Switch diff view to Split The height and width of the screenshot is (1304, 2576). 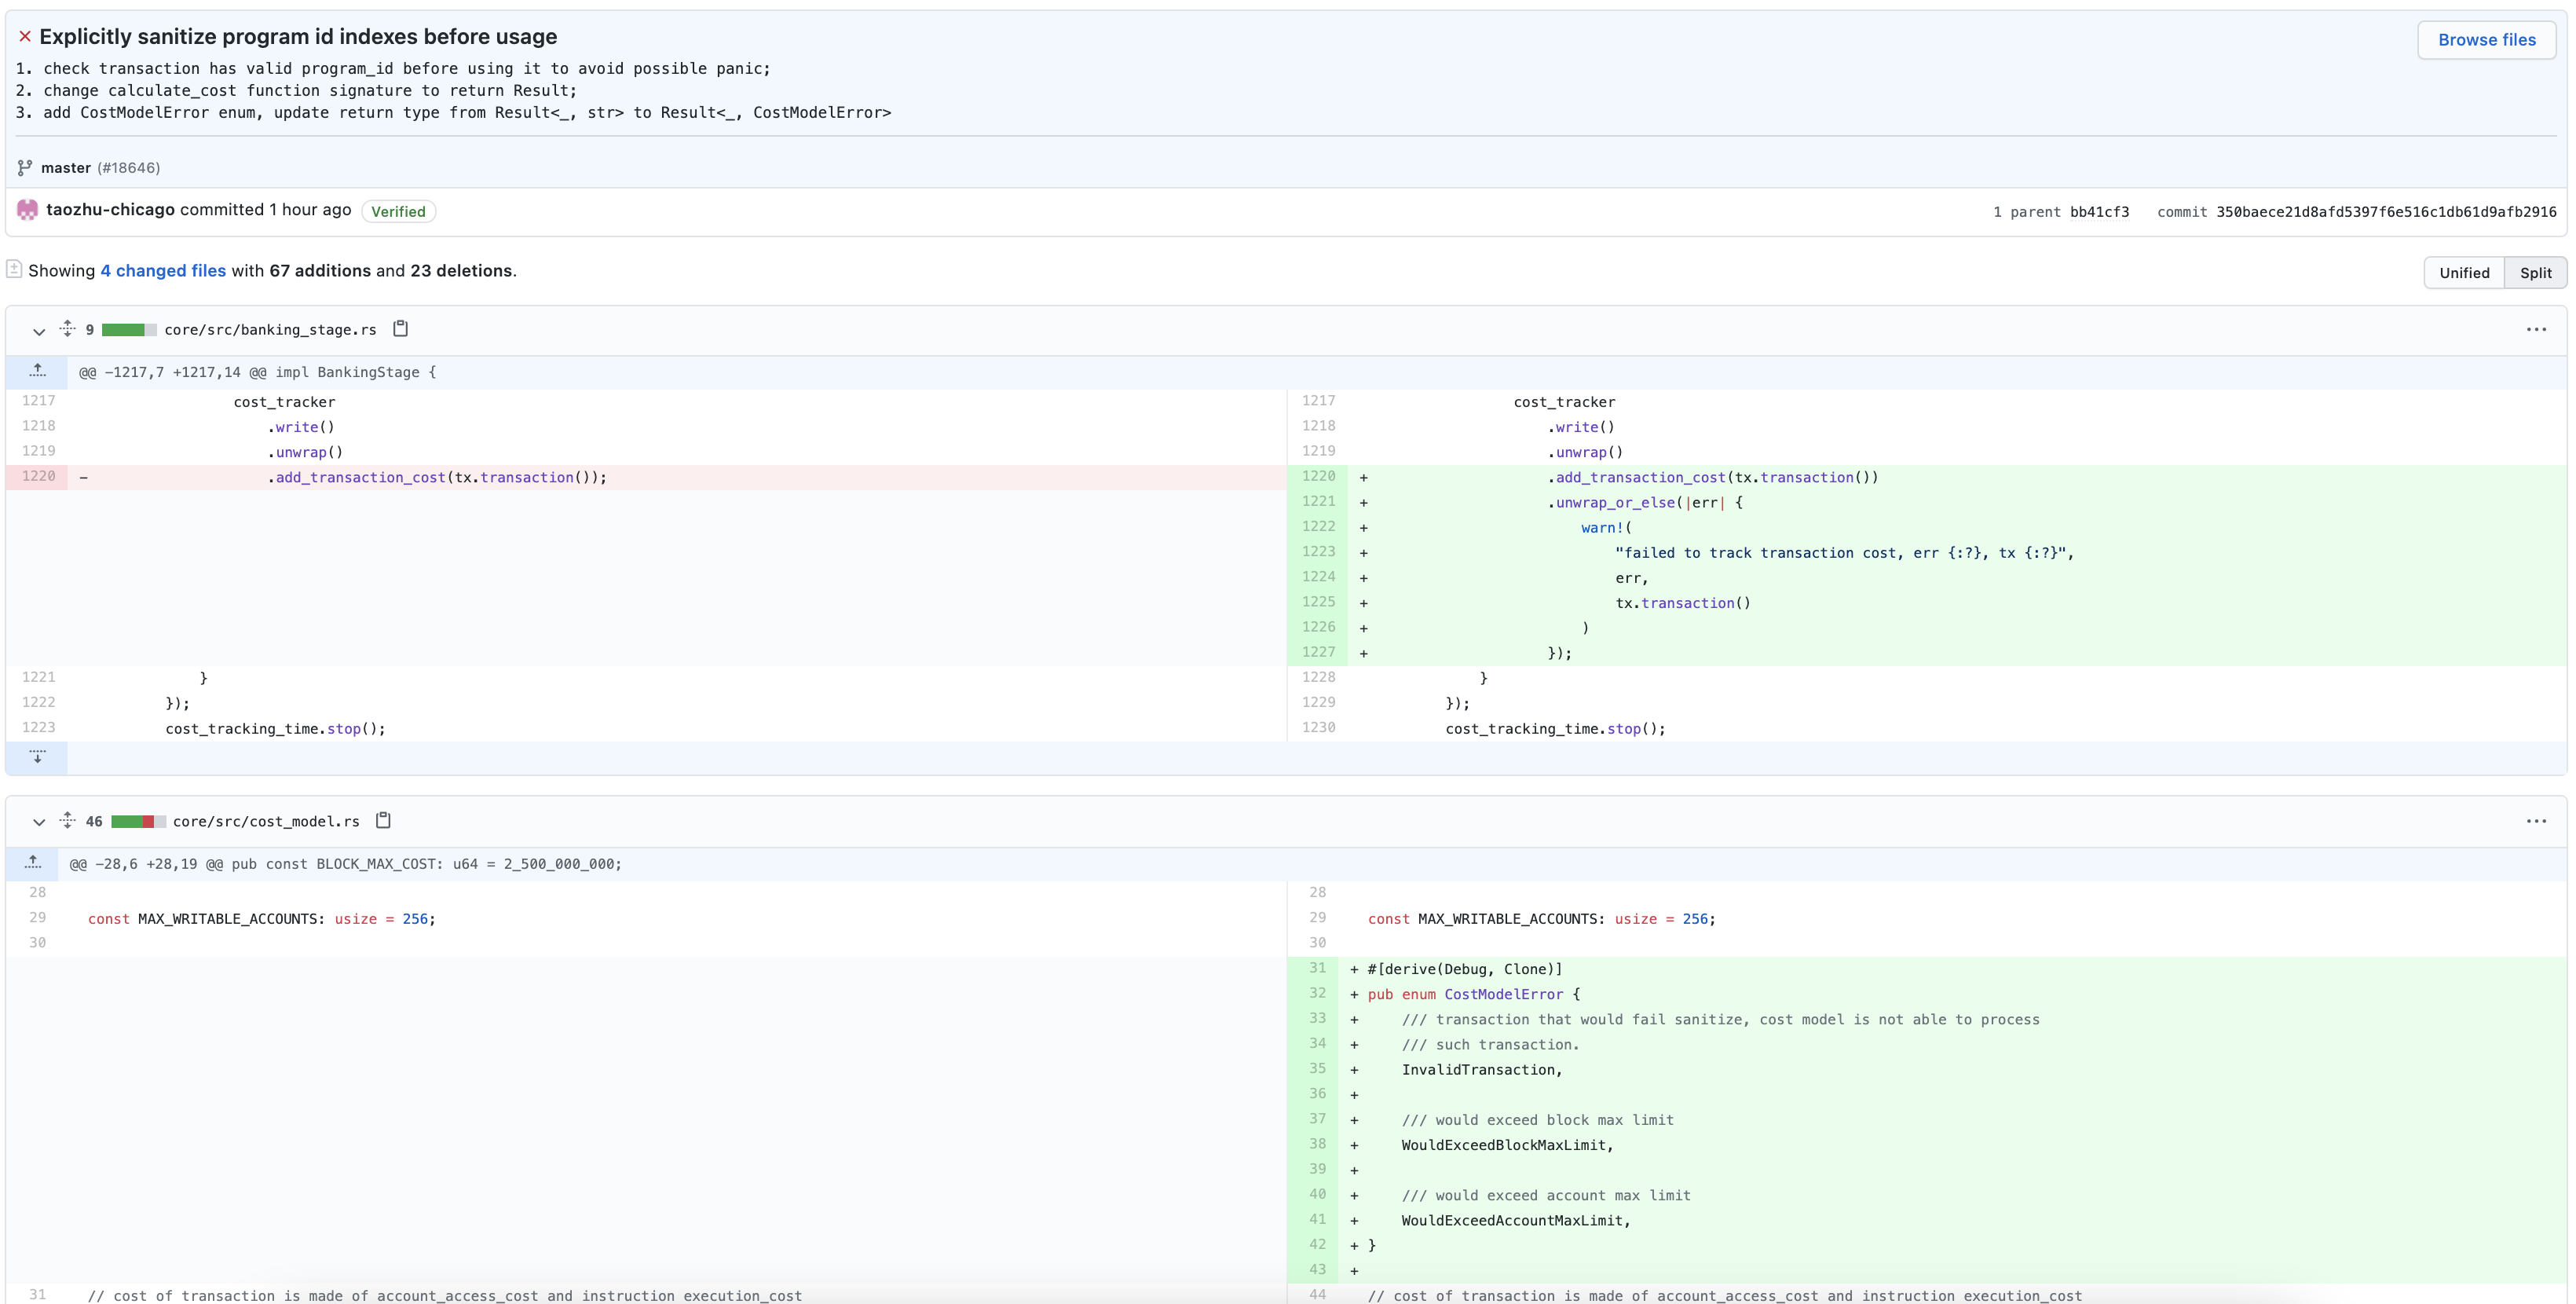click(2535, 273)
